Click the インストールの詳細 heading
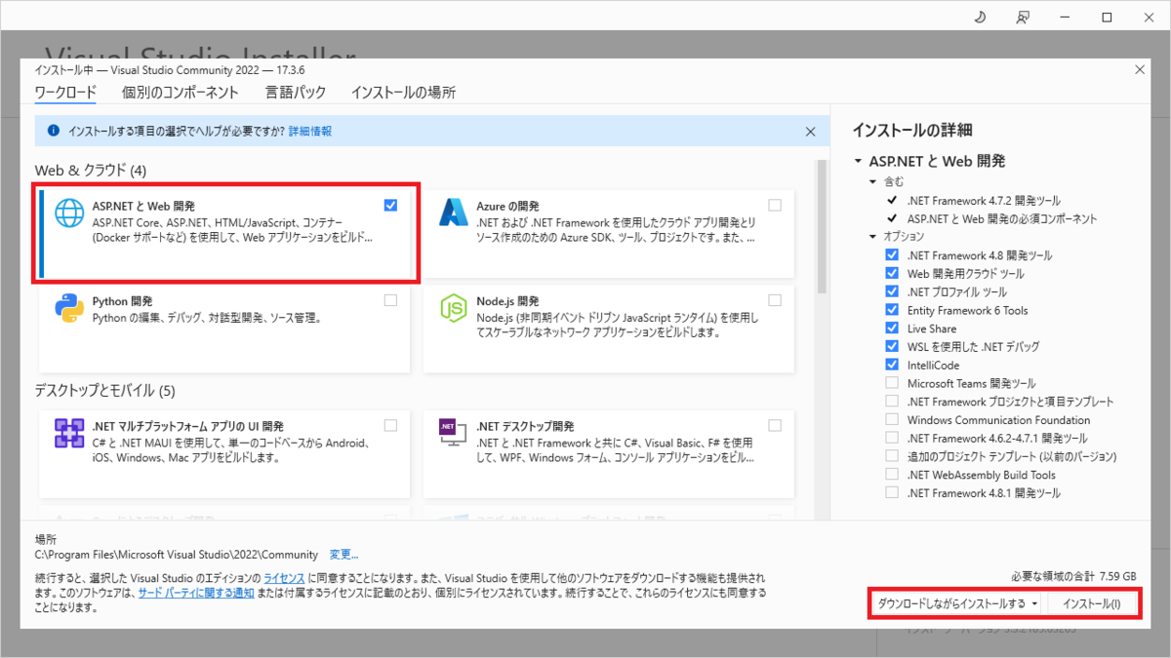The image size is (1171, 658). point(912,130)
